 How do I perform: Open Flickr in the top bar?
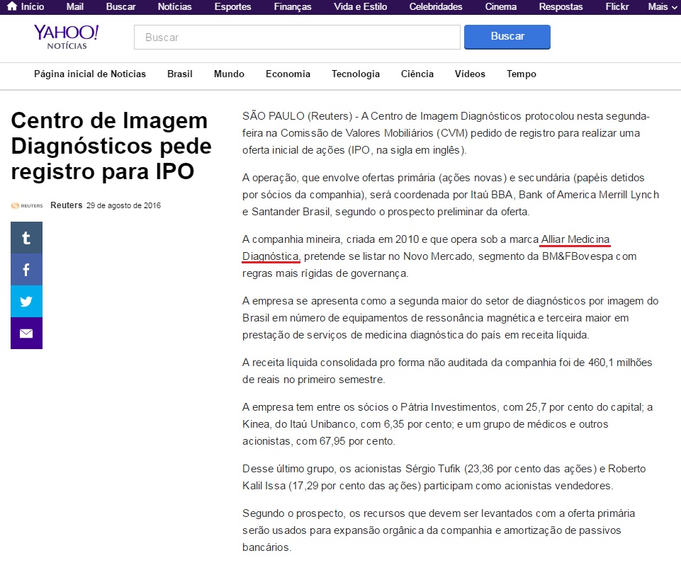coord(616,7)
